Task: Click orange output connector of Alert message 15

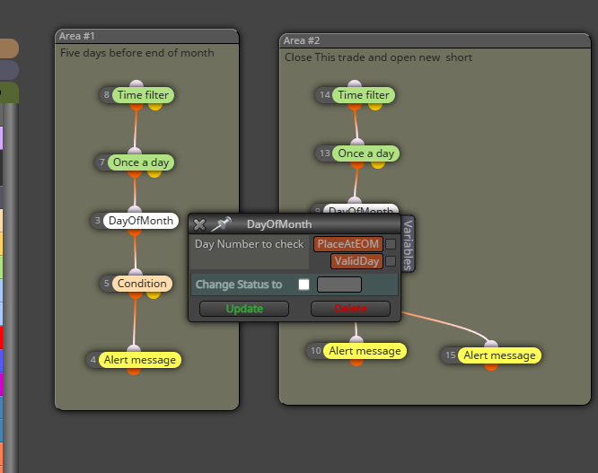Action: [x=491, y=367]
